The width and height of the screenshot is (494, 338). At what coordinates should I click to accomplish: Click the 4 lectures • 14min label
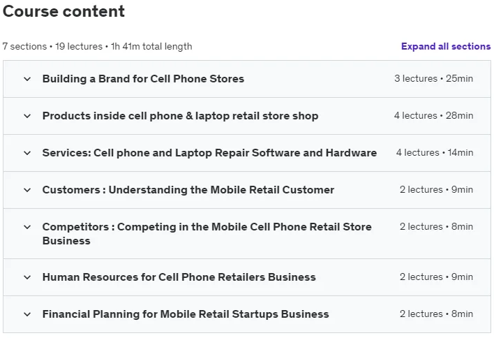click(x=435, y=153)
